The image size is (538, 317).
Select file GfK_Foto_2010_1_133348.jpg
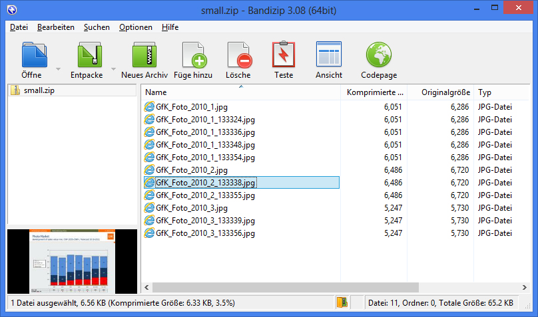pos(205,145)
